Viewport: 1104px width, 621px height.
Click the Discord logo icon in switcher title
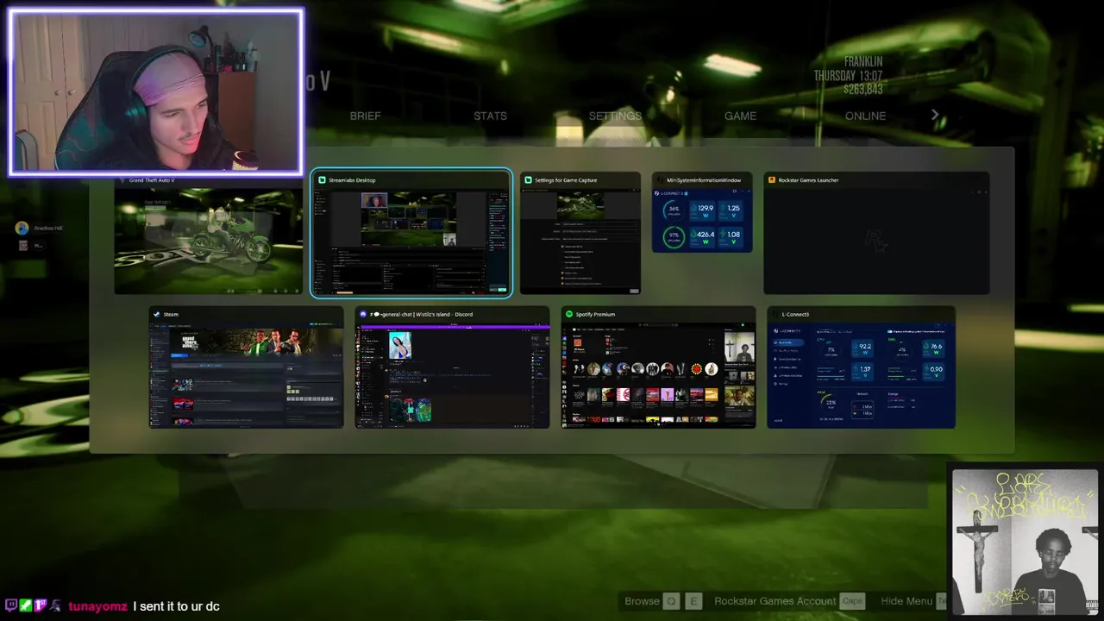(363, 315)
